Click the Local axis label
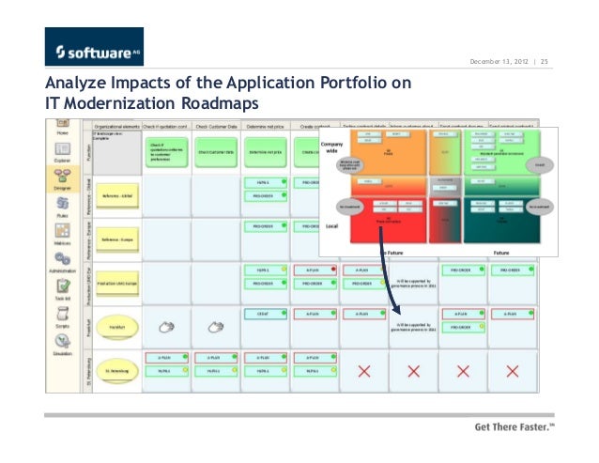The height and width of the screenshot is (463, 599). pyautogui.click(x=331, y=226)
